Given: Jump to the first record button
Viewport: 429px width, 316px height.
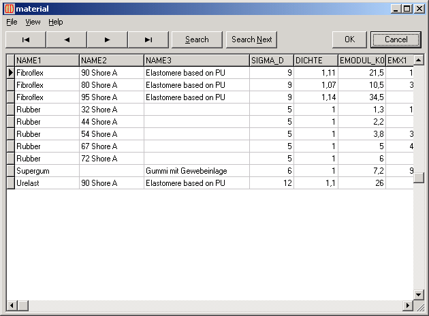Looking at the screenshot, I should (x=26, y=39).
